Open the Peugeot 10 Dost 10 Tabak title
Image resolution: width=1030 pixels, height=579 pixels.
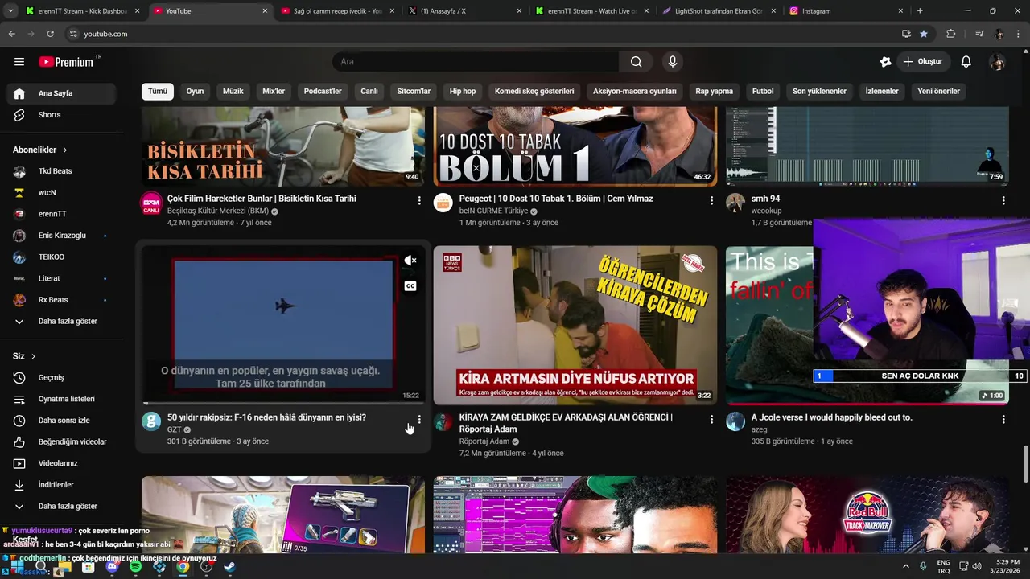(x=556, y=199)
